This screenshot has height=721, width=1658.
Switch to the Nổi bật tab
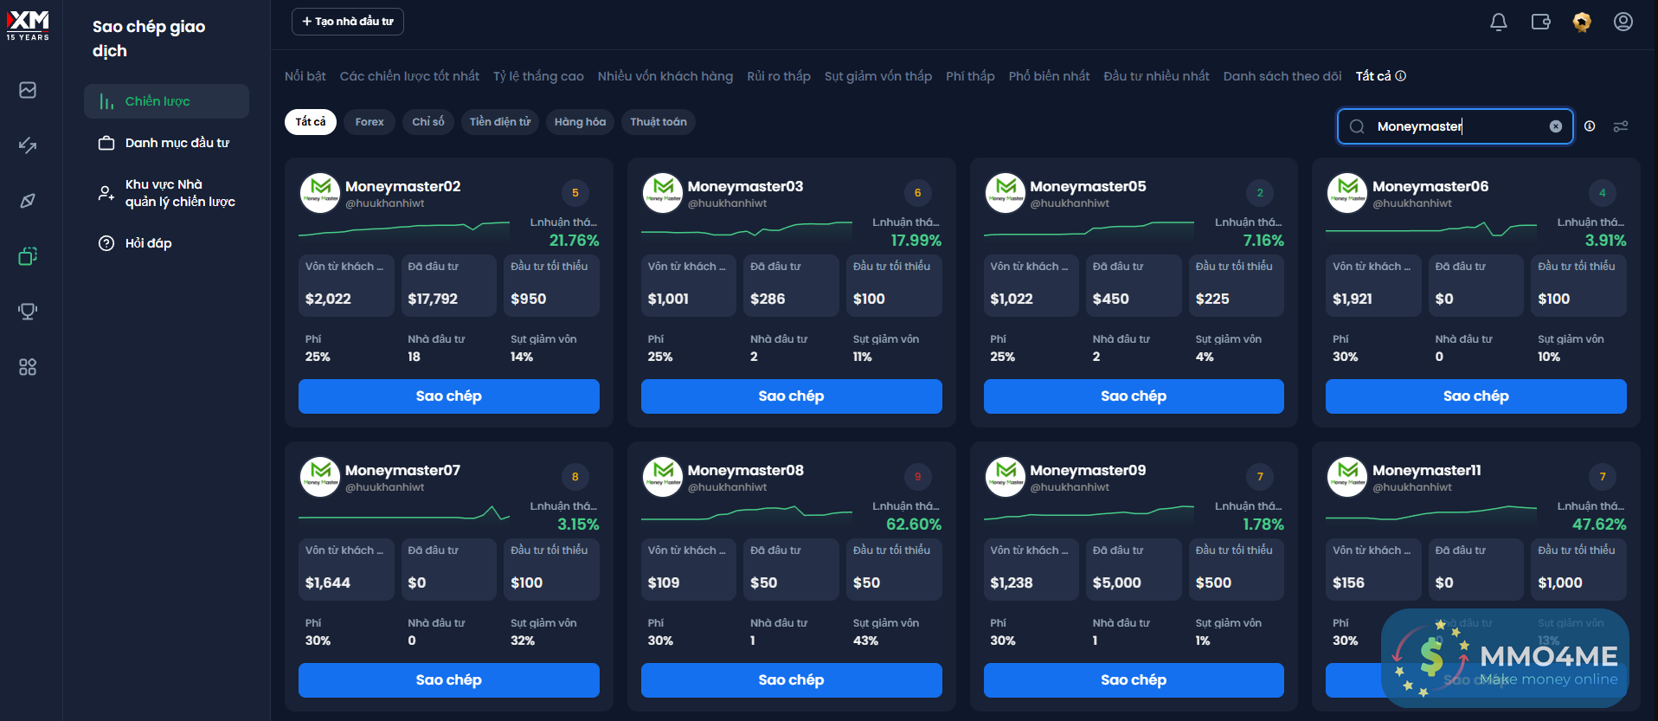tap(305, 76)
